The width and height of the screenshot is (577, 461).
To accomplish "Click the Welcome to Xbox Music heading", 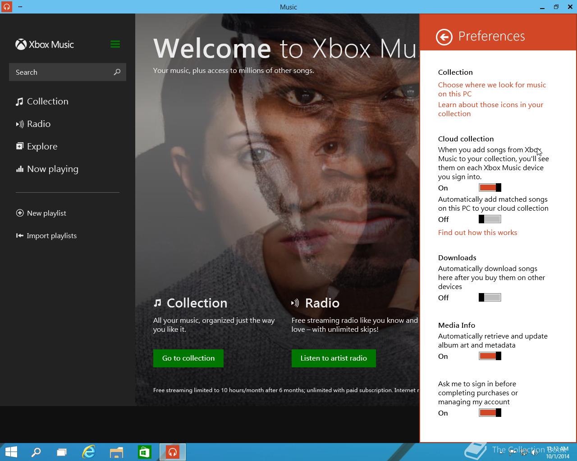I will (286, 48).
